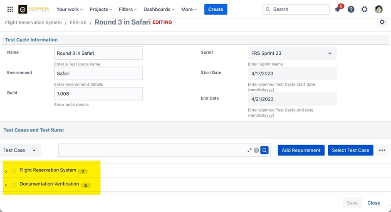This screenshot has height=212, width=391.
Task: Click the Goldfinger Holdings logo
Action: tap(34, 9)
